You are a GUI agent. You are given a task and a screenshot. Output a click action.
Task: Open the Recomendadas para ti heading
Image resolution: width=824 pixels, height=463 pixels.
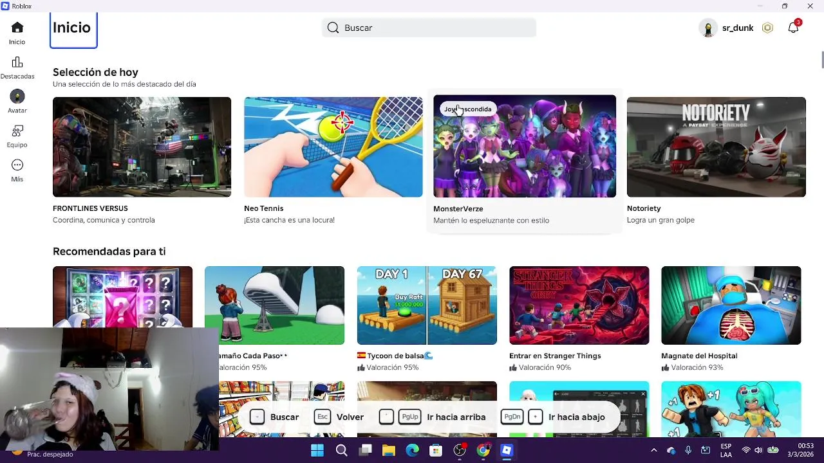coord(109,251)
